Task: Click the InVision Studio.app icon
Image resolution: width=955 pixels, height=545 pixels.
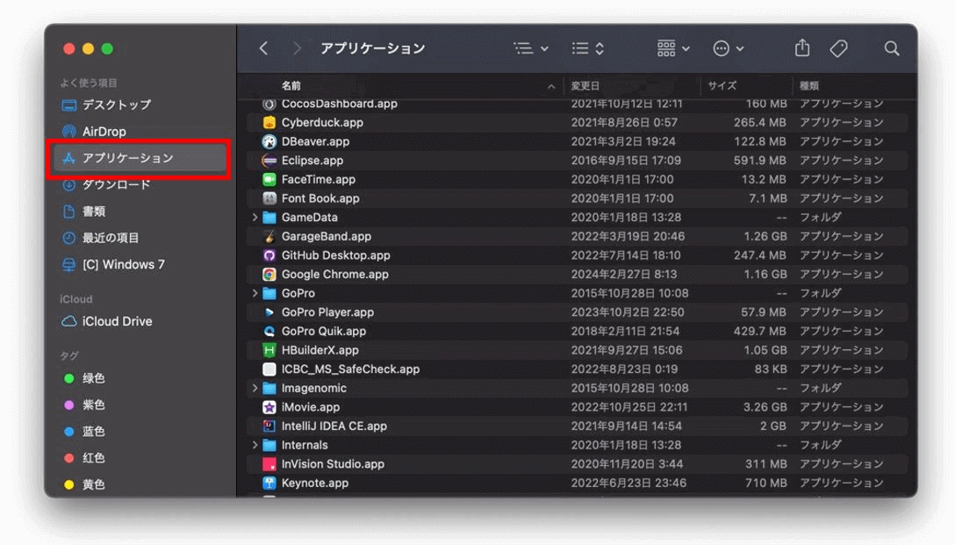Action: tap(269, 464)
